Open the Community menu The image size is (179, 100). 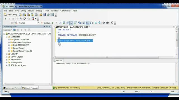tap(65, 11)
